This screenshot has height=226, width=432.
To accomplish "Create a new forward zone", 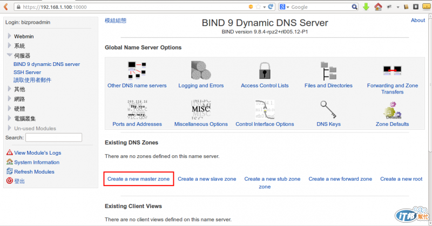I will tap(340, 179).
